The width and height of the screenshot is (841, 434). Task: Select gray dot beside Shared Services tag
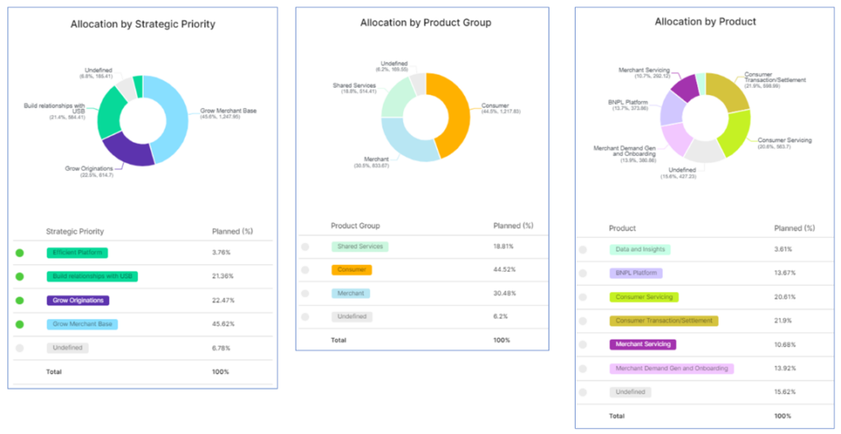[305, 246]
